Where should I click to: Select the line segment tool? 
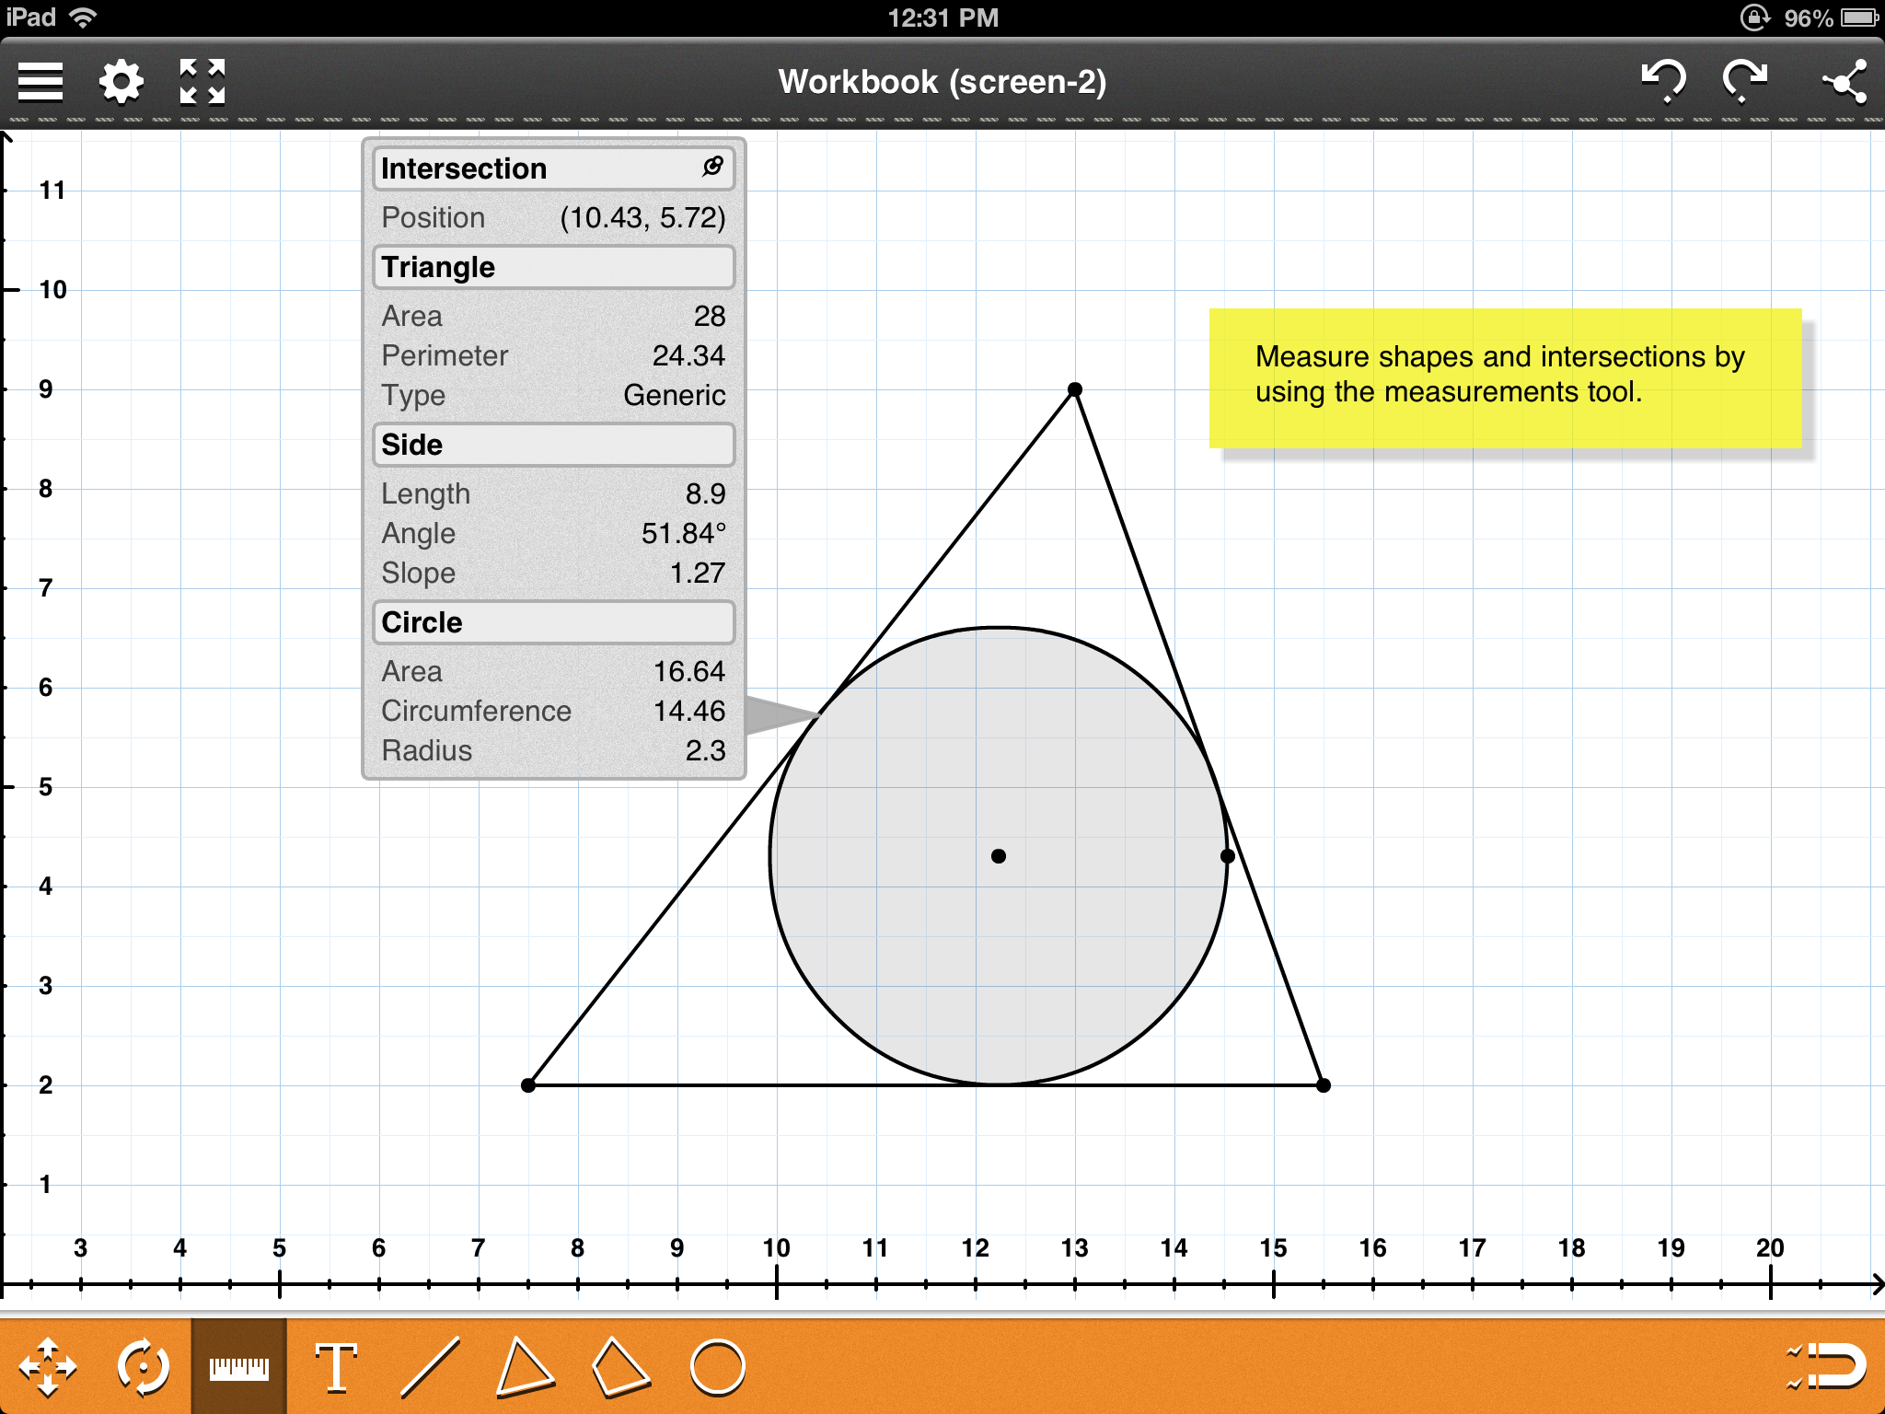[x=430, y=1367]
